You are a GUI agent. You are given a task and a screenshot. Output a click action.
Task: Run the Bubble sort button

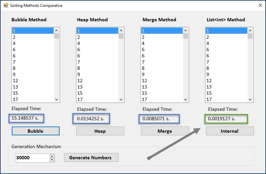(36, 131)
